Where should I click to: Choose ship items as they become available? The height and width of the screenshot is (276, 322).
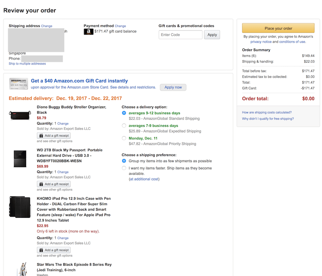[x=124, y=168]
